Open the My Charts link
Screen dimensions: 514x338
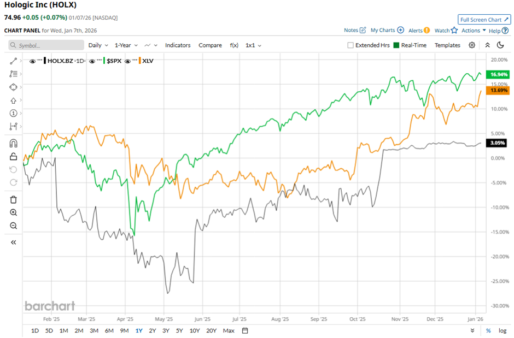387,31
